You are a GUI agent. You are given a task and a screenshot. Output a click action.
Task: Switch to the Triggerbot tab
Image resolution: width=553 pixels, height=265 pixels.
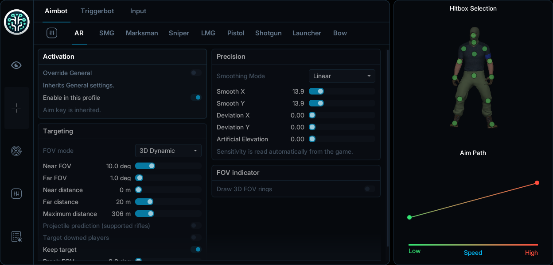(x=97, y=11)
